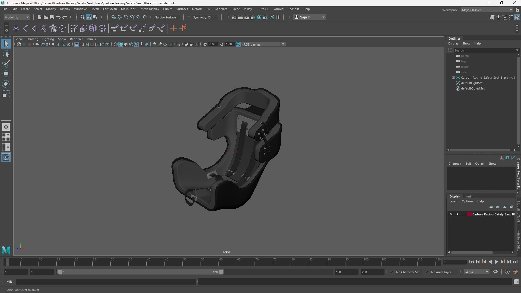521x293 pixels.
Task: Select the arrow Select tool in toolbox
Action: click(6, 44)
